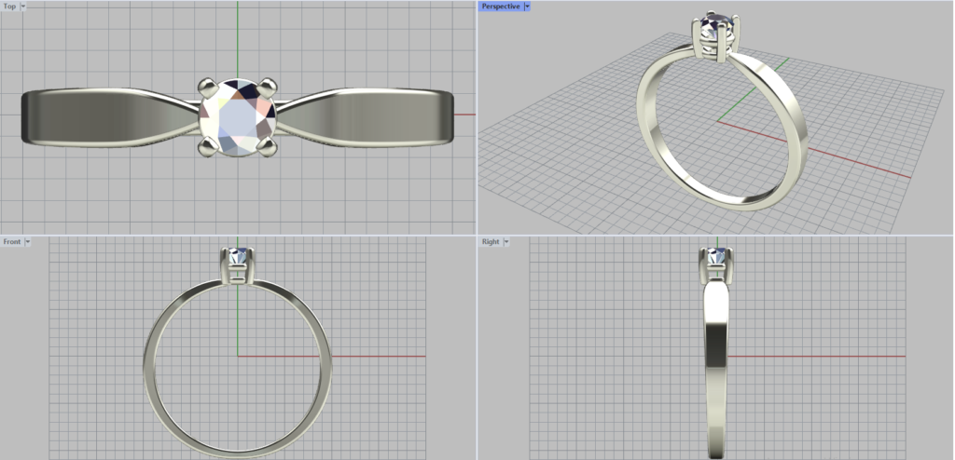Click the Perspective viewport title label
The image size is (955, 460).
(500, 7)
